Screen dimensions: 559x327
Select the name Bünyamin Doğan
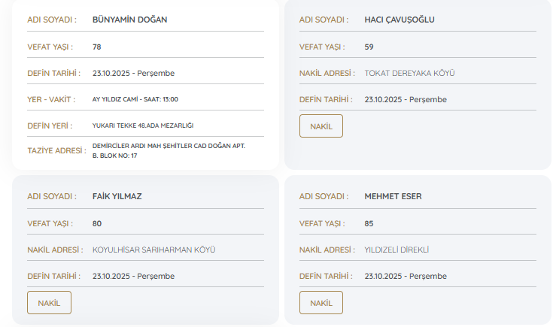pos(129,20)
